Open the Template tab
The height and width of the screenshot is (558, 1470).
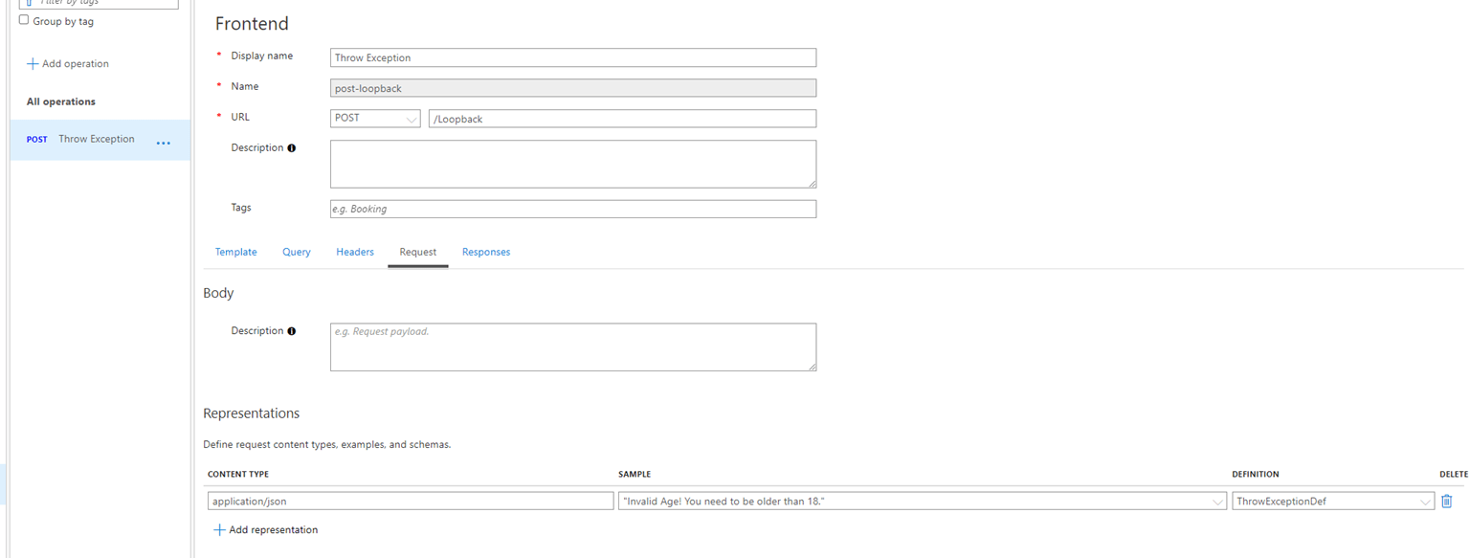(x=235, y=251)
